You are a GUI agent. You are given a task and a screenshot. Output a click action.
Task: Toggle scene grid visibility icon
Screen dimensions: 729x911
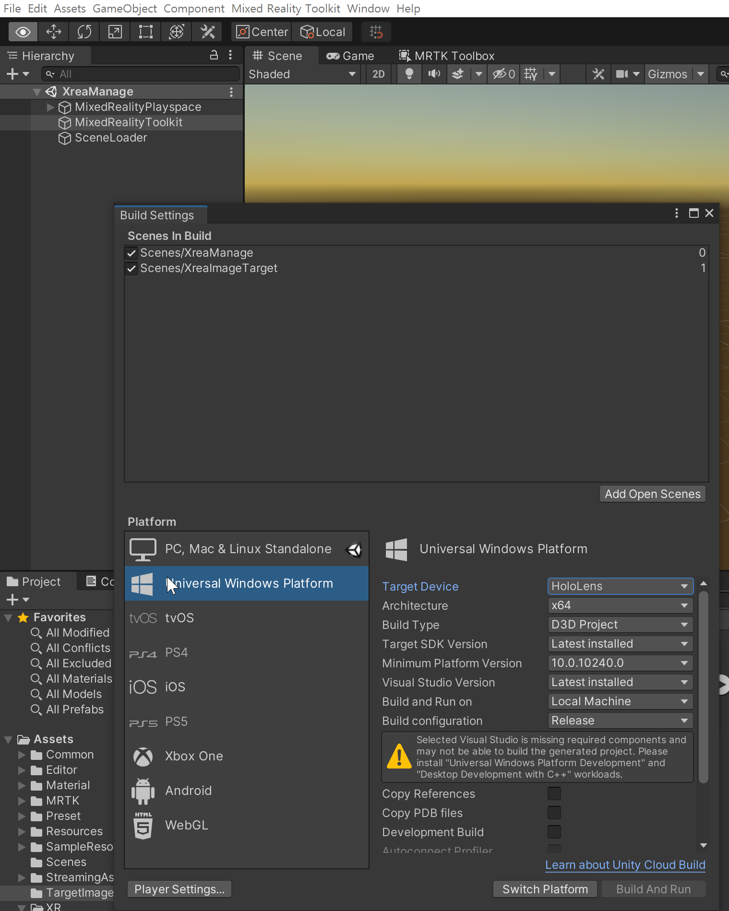[x=531, y=74]
